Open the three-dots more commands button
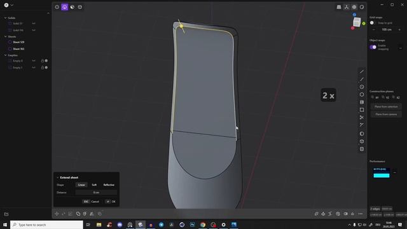The height and width of the screenshot is (229, 407). point(361,214)
